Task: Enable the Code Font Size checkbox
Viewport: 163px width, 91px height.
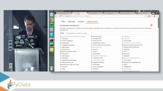Action: point(92,41)
